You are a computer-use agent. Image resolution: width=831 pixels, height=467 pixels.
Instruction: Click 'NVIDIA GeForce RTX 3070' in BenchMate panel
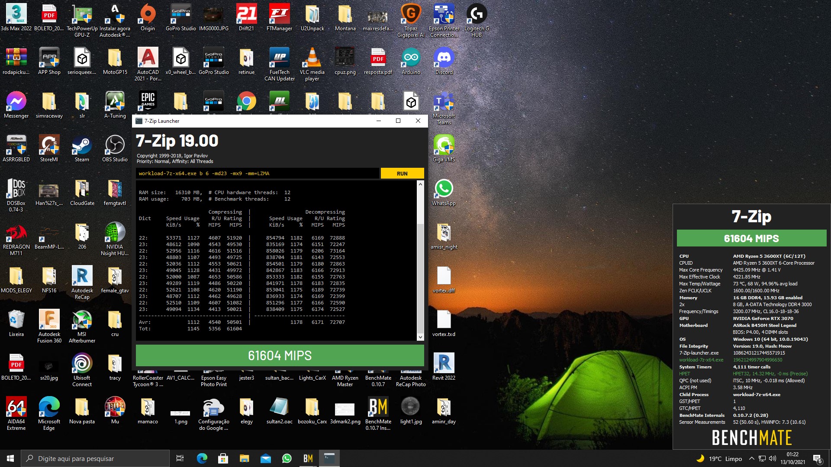[x=763, y=318]
